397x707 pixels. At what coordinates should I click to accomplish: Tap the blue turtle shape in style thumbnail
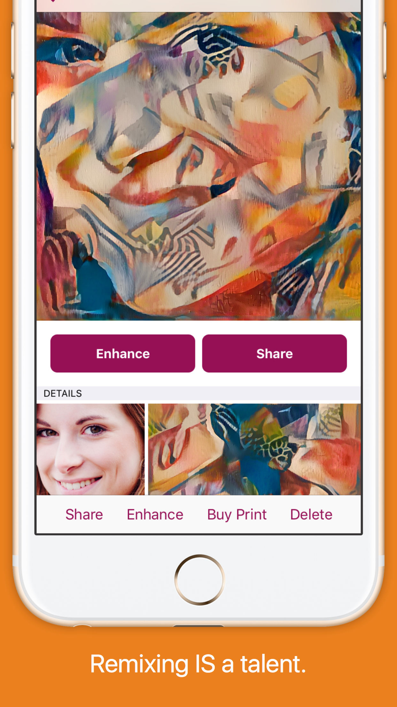pyautogui.click(x=254, y=441)
